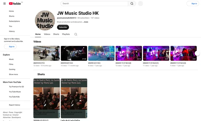Open the 51:46 video thumbnail
The image size is (201, 121).
click(x=46, y=53)
